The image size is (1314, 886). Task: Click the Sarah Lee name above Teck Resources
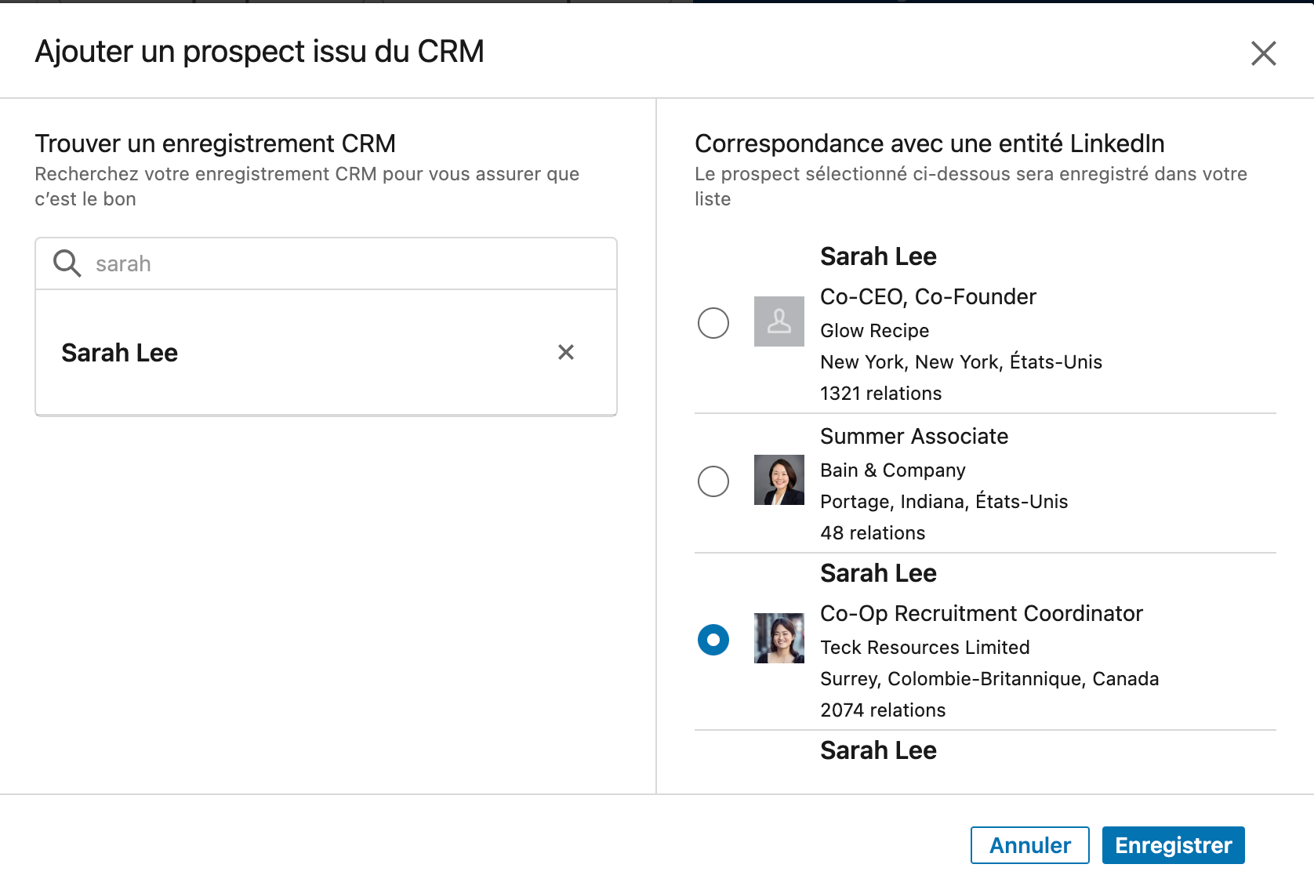pyautogui.click(x=878, y=573)
